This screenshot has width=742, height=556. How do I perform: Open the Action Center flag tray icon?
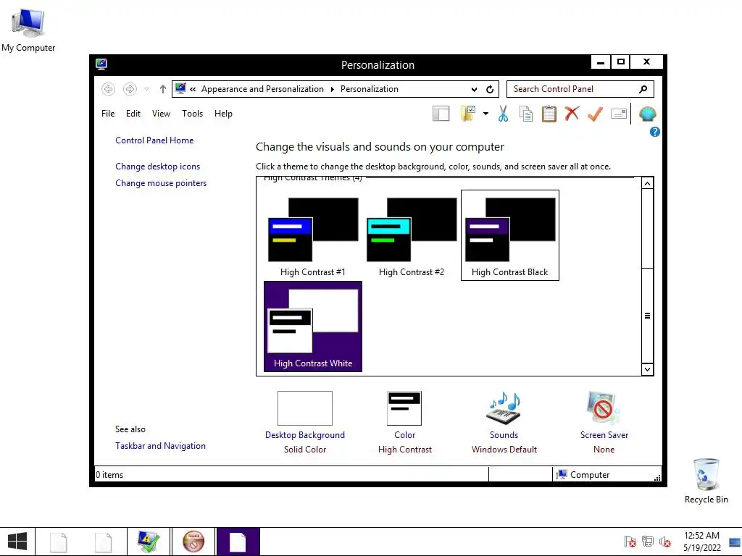[x=630, y=542]
